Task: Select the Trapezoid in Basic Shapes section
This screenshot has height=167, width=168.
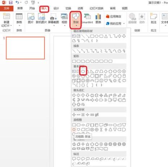Action: (x=101, y=72)
